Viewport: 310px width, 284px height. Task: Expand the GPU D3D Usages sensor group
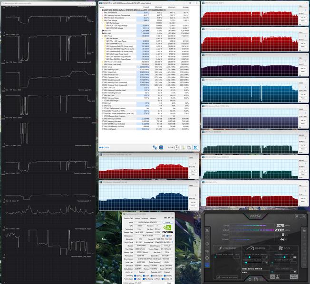(103, 101)
